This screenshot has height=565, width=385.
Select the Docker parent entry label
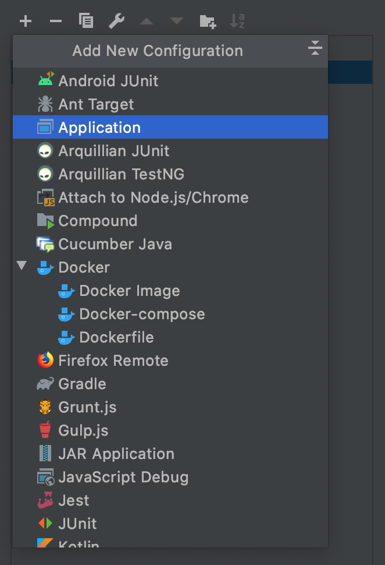84,268
